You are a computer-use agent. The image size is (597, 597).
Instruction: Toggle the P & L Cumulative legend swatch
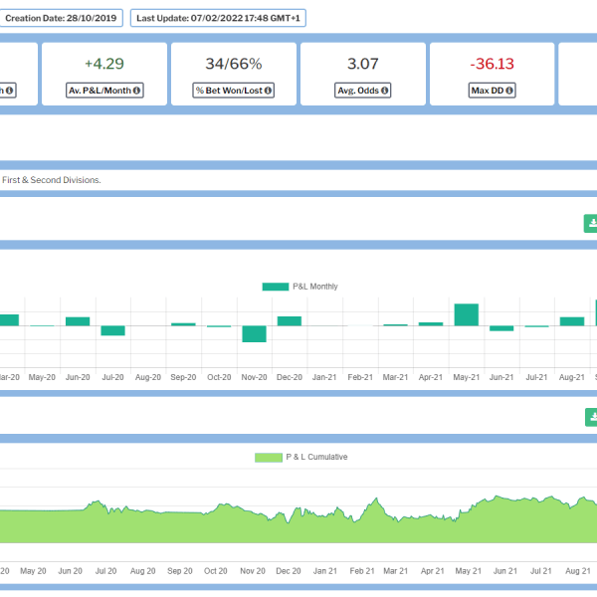tap(269, 458)
